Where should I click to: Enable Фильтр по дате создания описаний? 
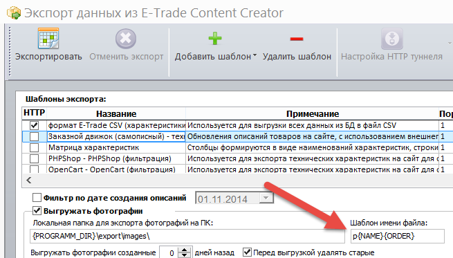(x=37, y=198)
